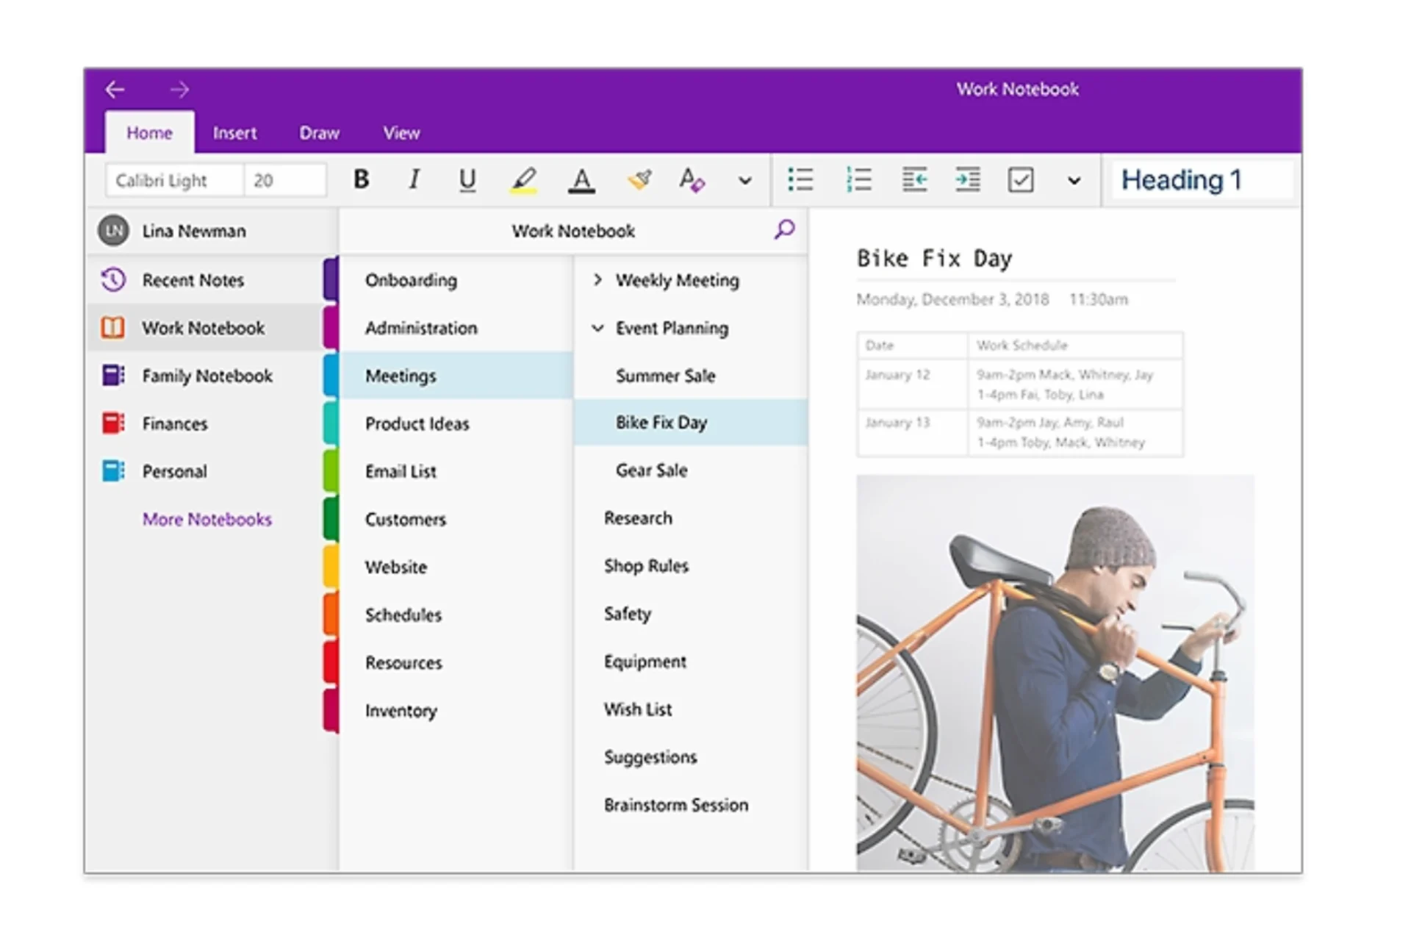
Task: Open the search in Work Notebook
Action: point(783,230)
